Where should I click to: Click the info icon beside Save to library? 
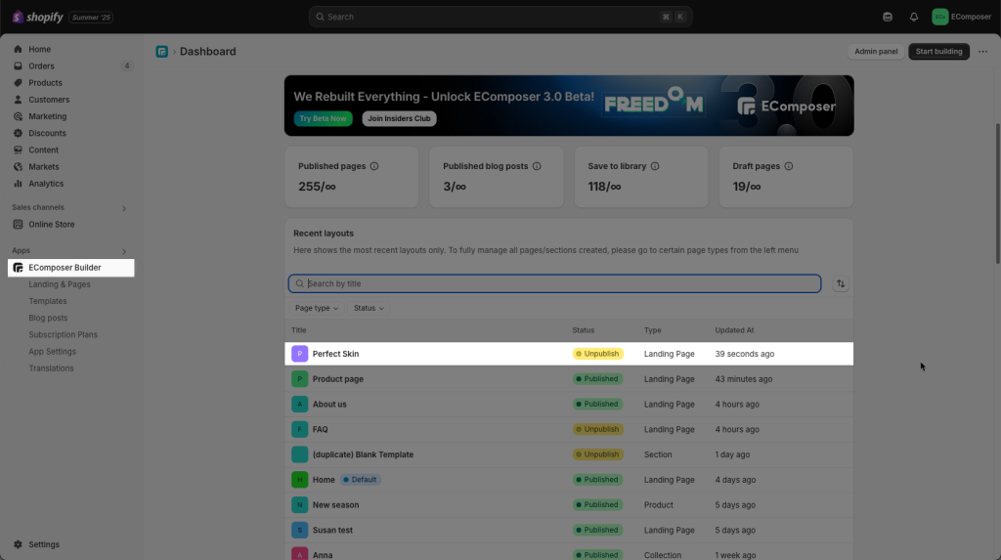654,166
